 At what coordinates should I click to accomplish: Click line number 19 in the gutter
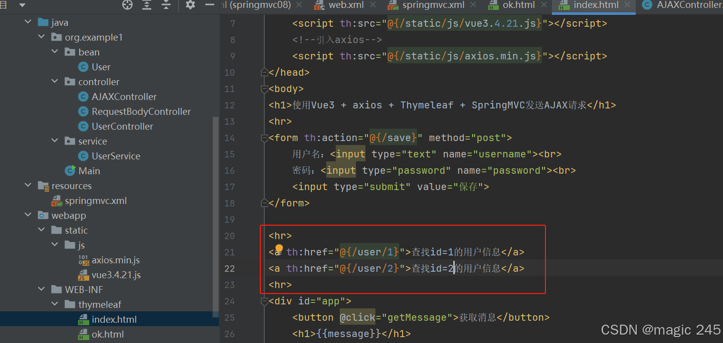tap(229, 219)
